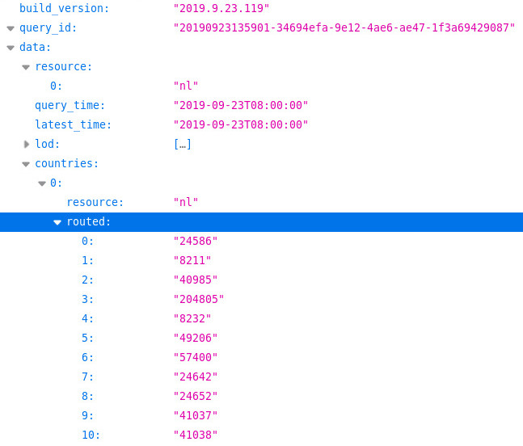Select routed value "24652"

point(196,397)
